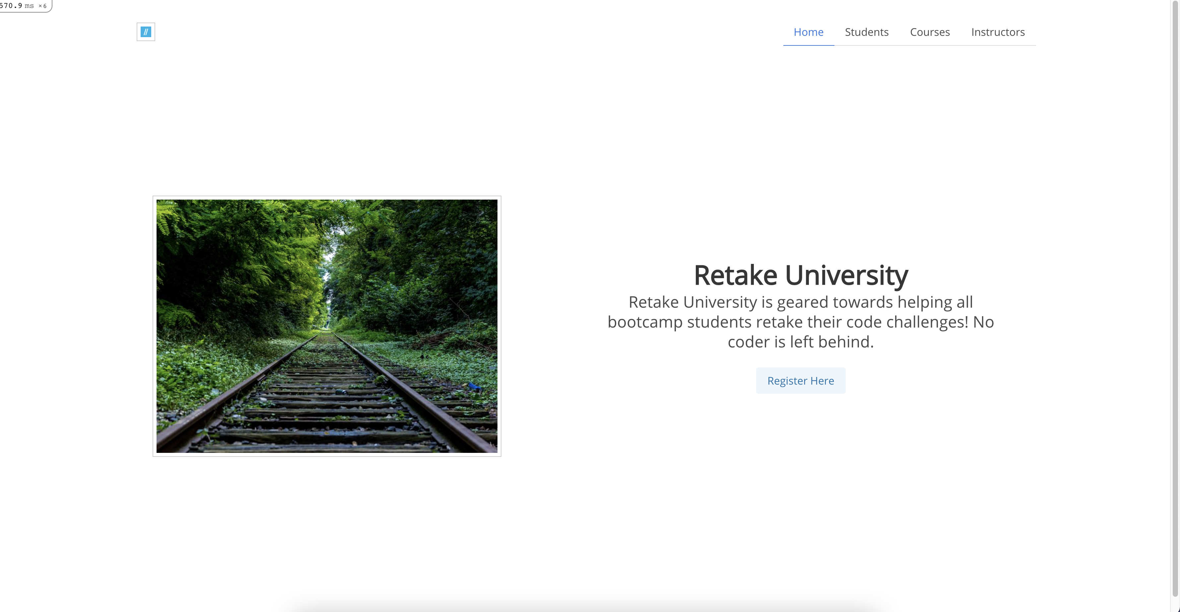The image size is (1180, 612).
Task: Click the railroad tracks hero image
Action: tap(326, 326)
